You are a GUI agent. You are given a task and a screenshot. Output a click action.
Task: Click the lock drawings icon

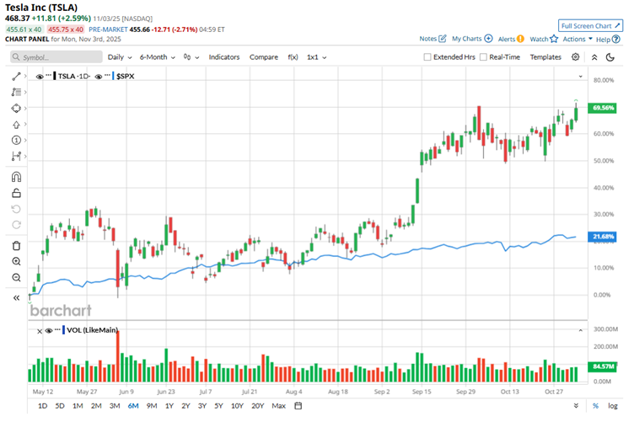click(16, 193)
